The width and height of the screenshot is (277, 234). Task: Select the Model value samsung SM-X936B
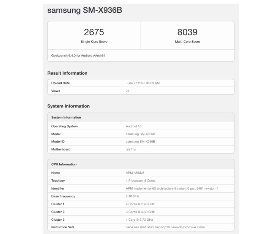click(140, 134)
